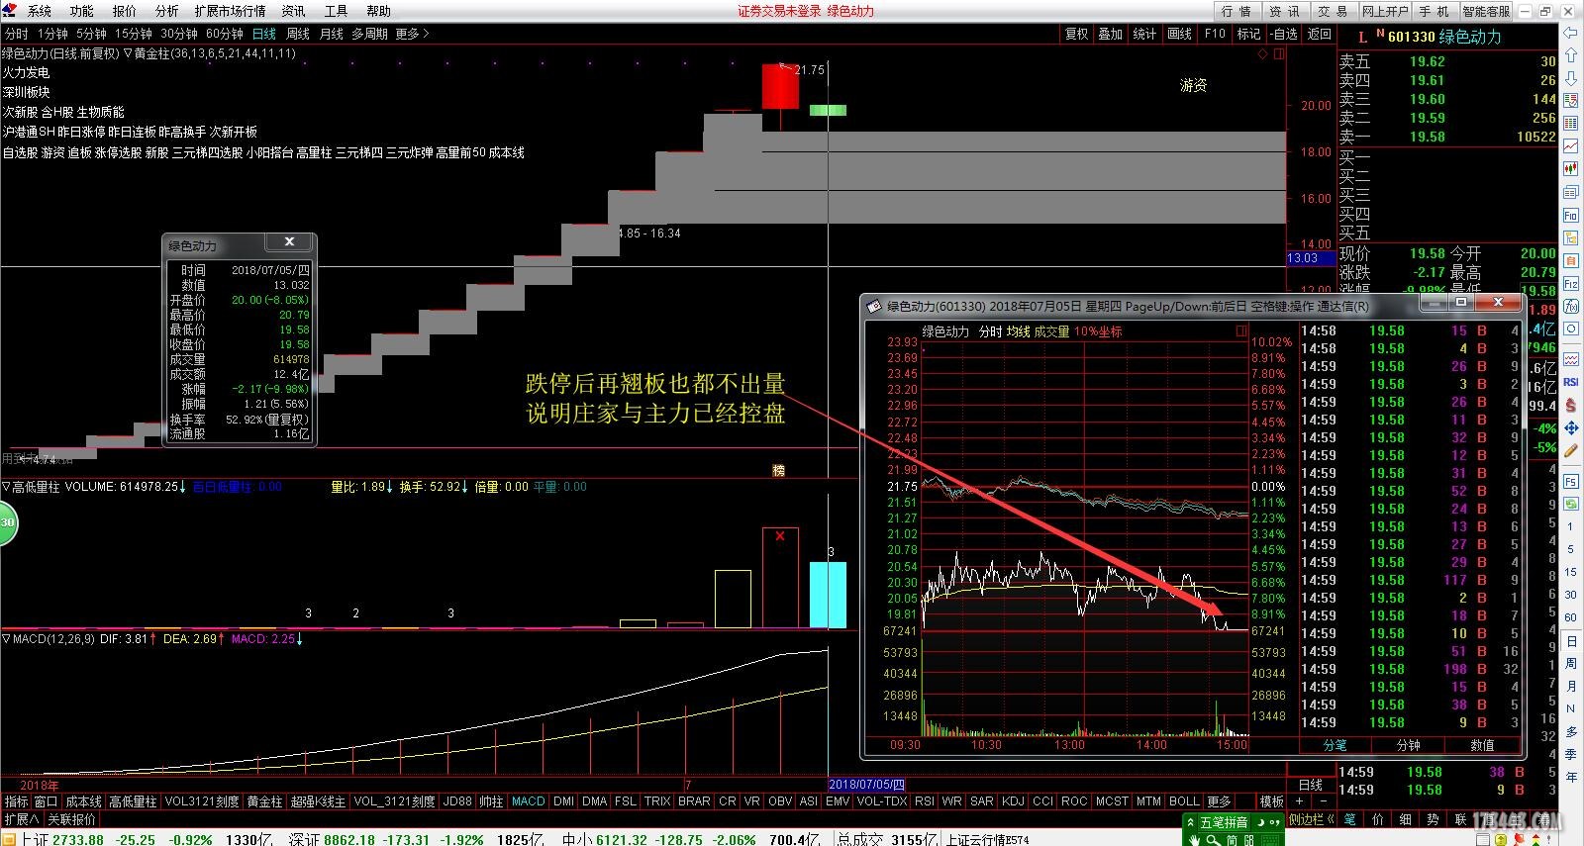
Task: Open the 模板 template menu
Action: point(1272,801)
